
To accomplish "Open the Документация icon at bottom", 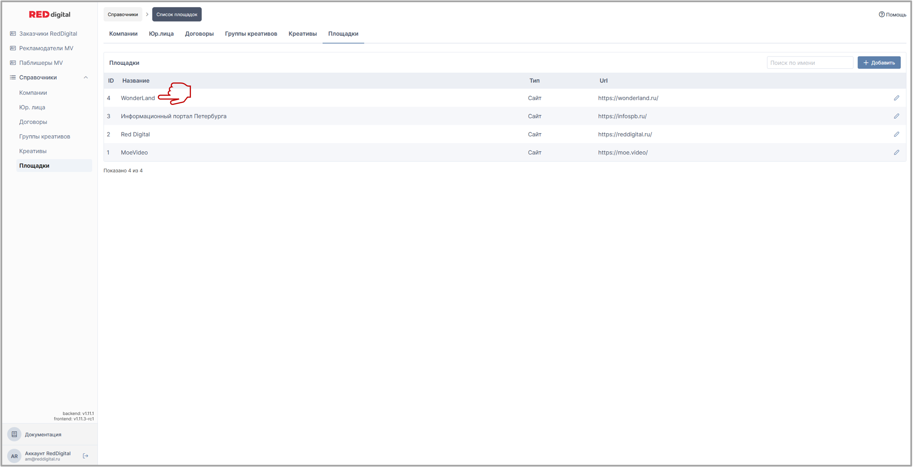I will [x=15, y=434].
